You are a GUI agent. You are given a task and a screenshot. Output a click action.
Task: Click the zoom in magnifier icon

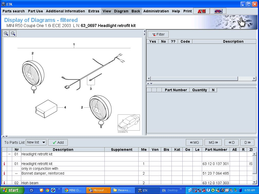pyautogui.click(x=6, y=34)
